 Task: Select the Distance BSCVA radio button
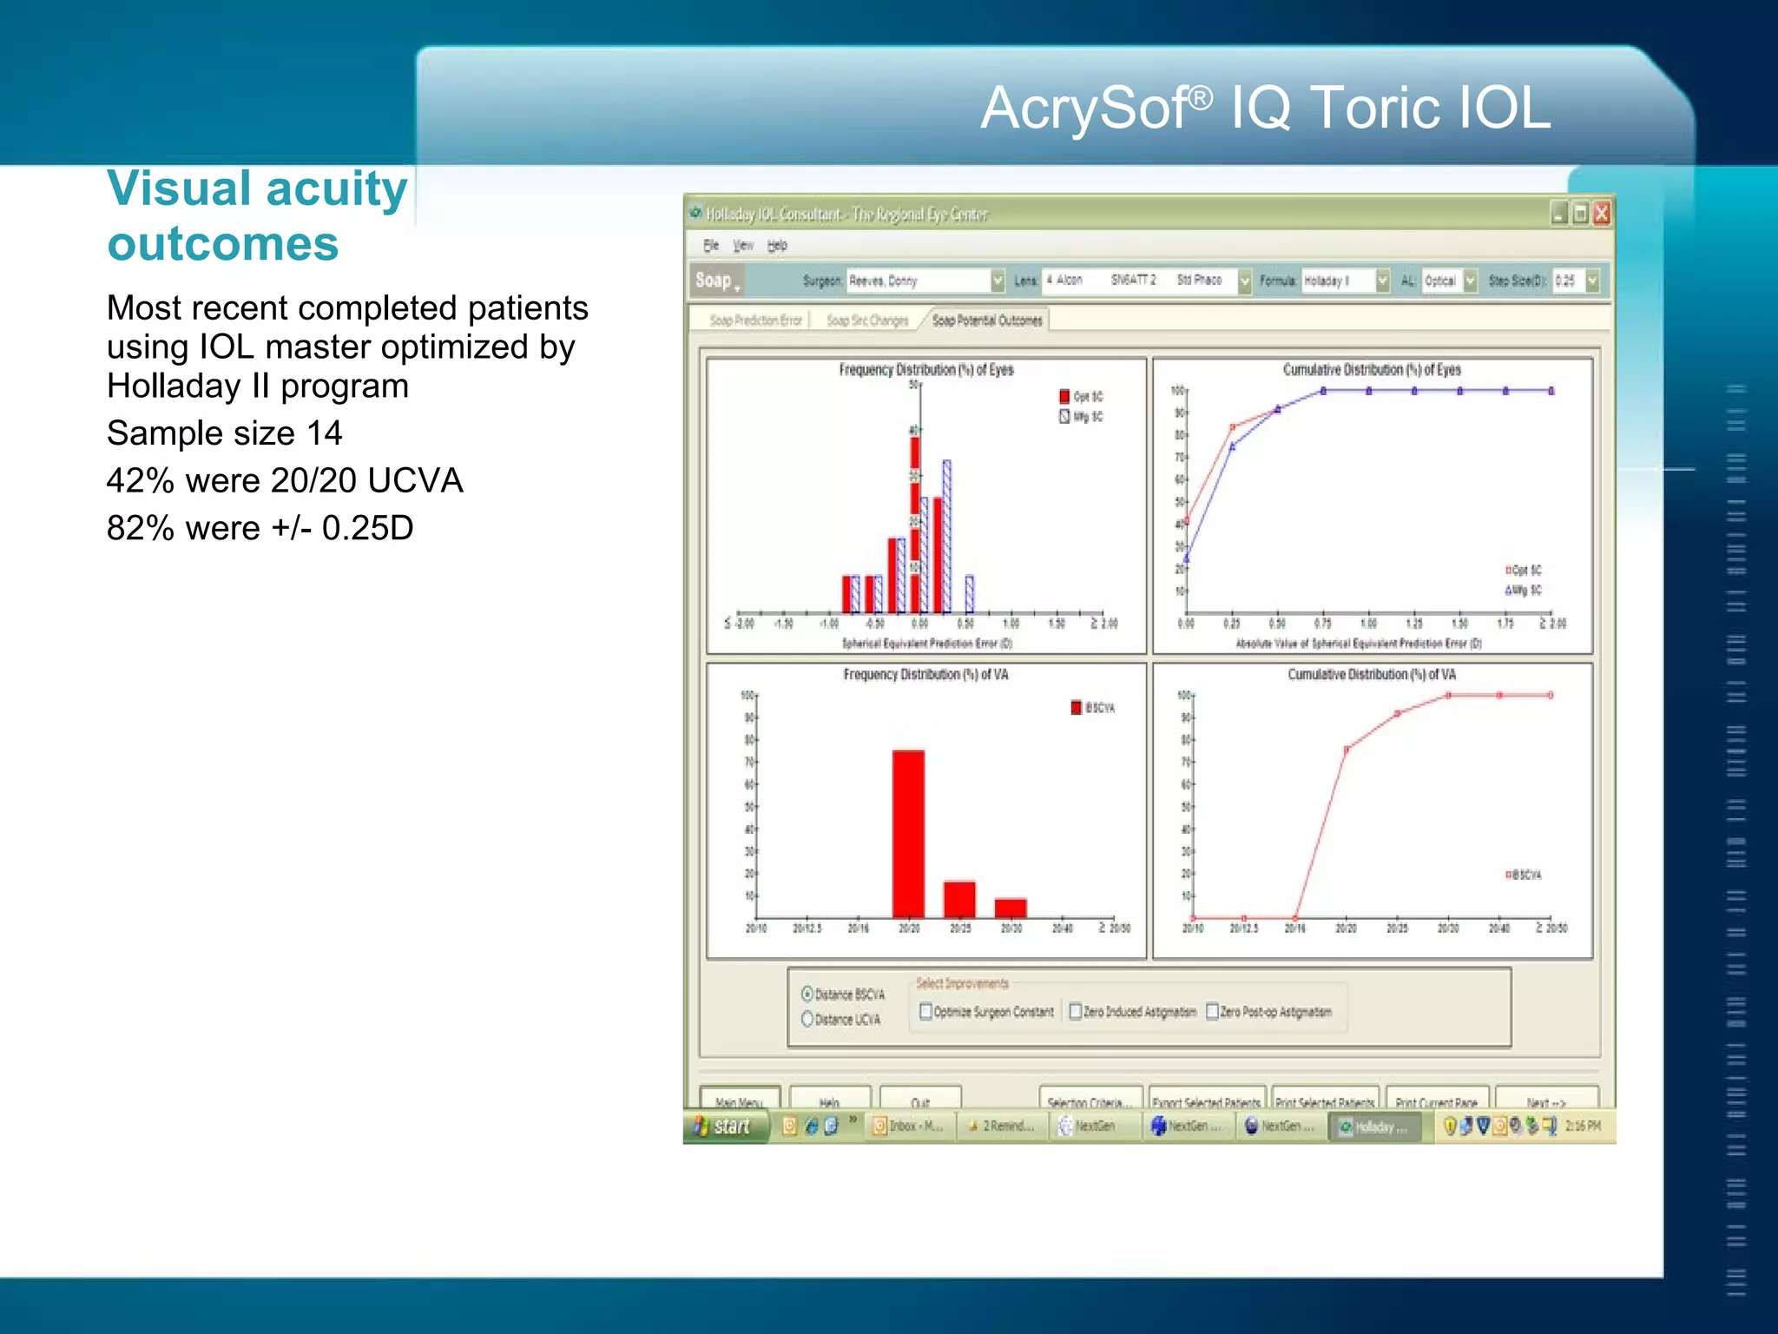coord(807,994)
